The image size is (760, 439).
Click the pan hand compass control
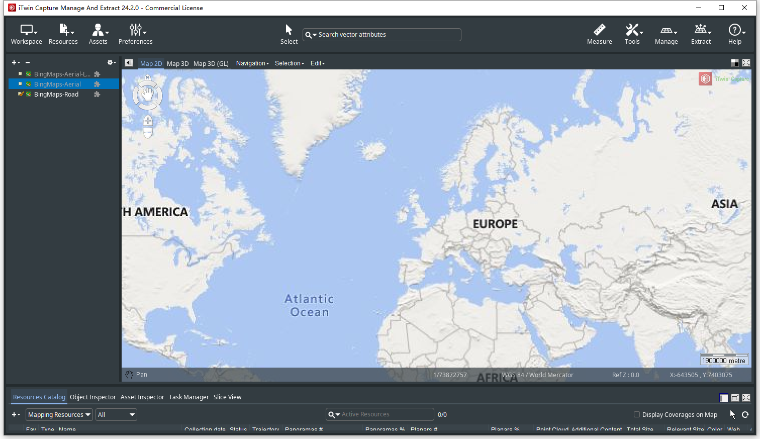[147, 95]
